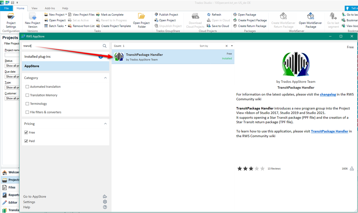The width and height of the screenshot is (358, 213).
Task: Click the AppStore search input field
Action: (x=62, y=46)
